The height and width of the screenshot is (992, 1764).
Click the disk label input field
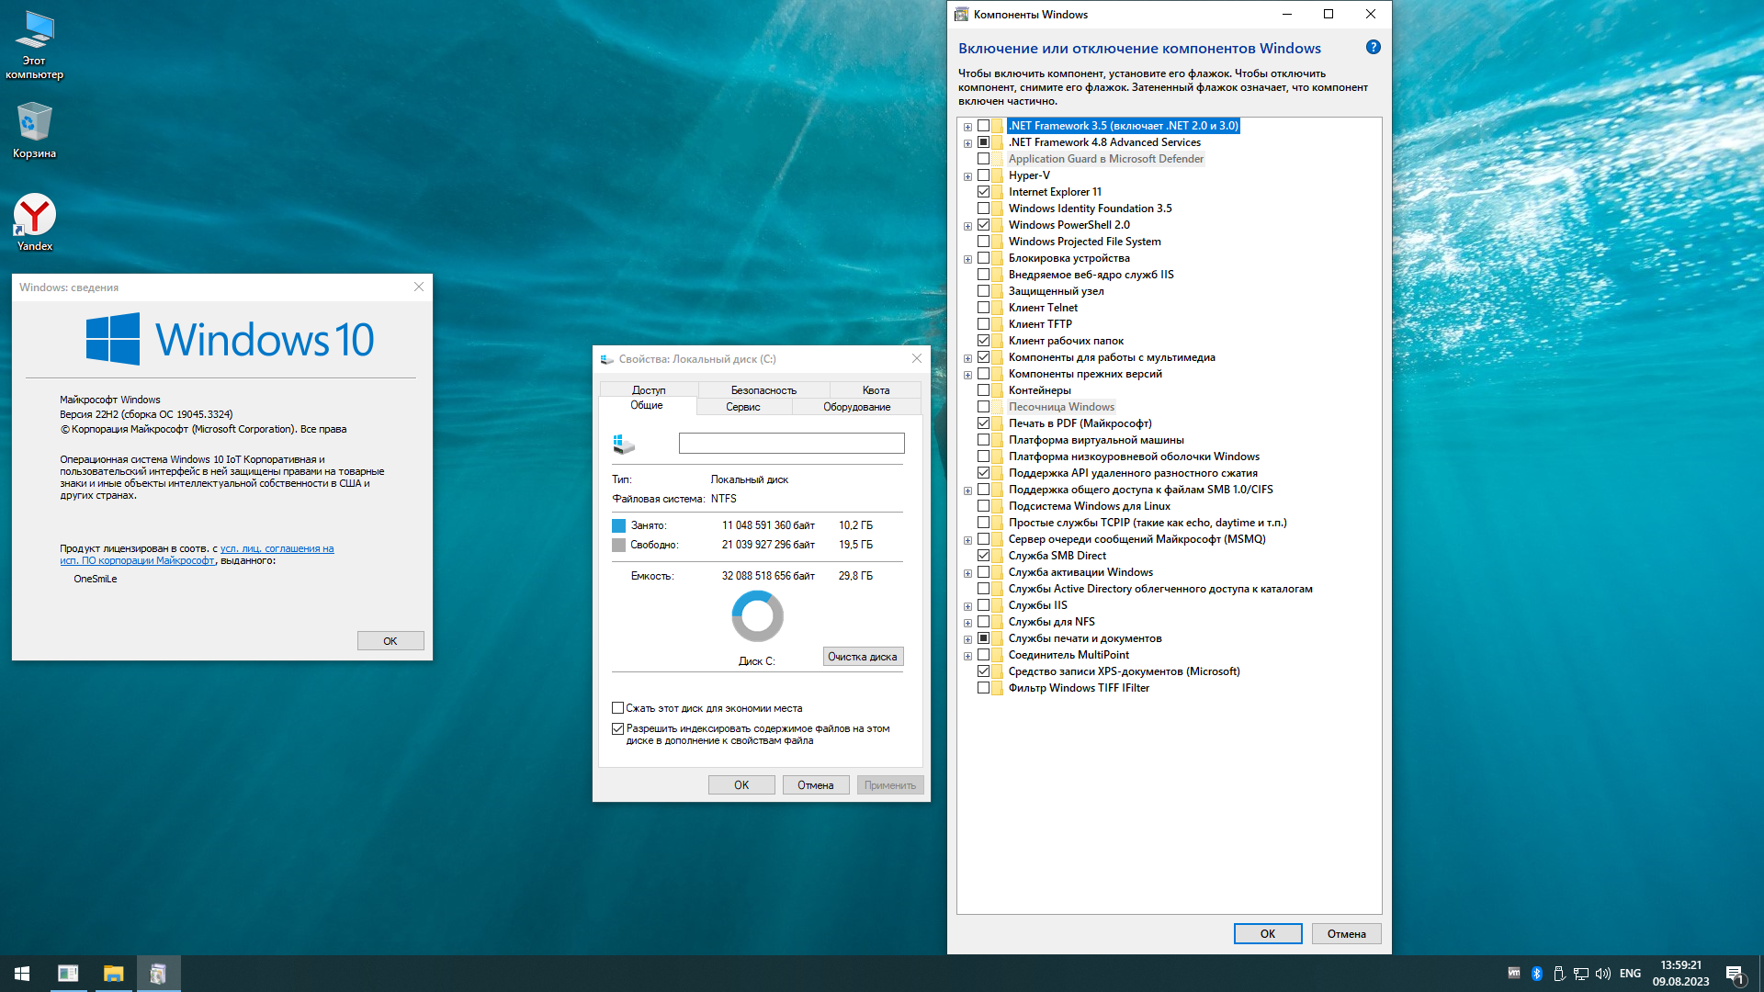click(791, 444)
